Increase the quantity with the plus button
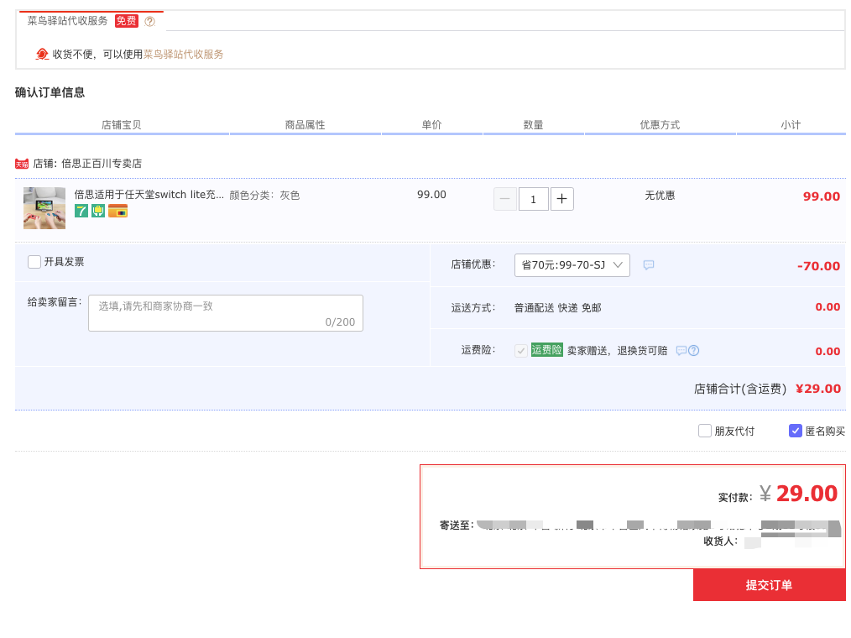 pos(562,199)
